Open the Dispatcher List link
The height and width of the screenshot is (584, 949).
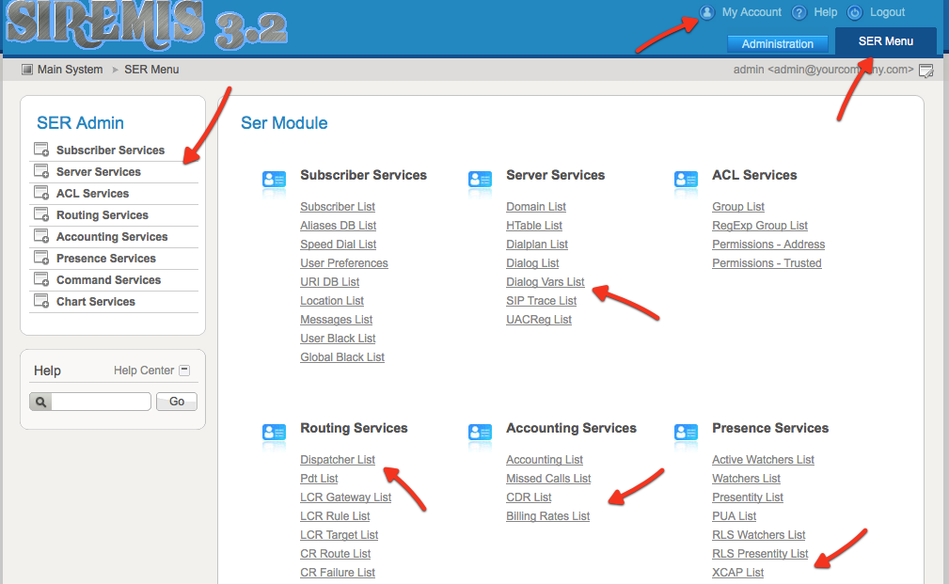point(337,460)
